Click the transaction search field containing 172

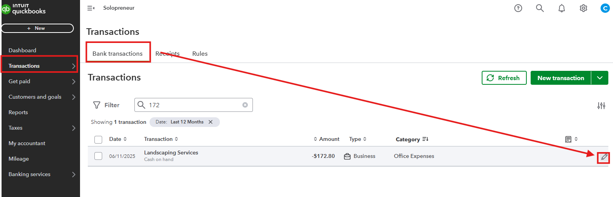coord(193,105)
